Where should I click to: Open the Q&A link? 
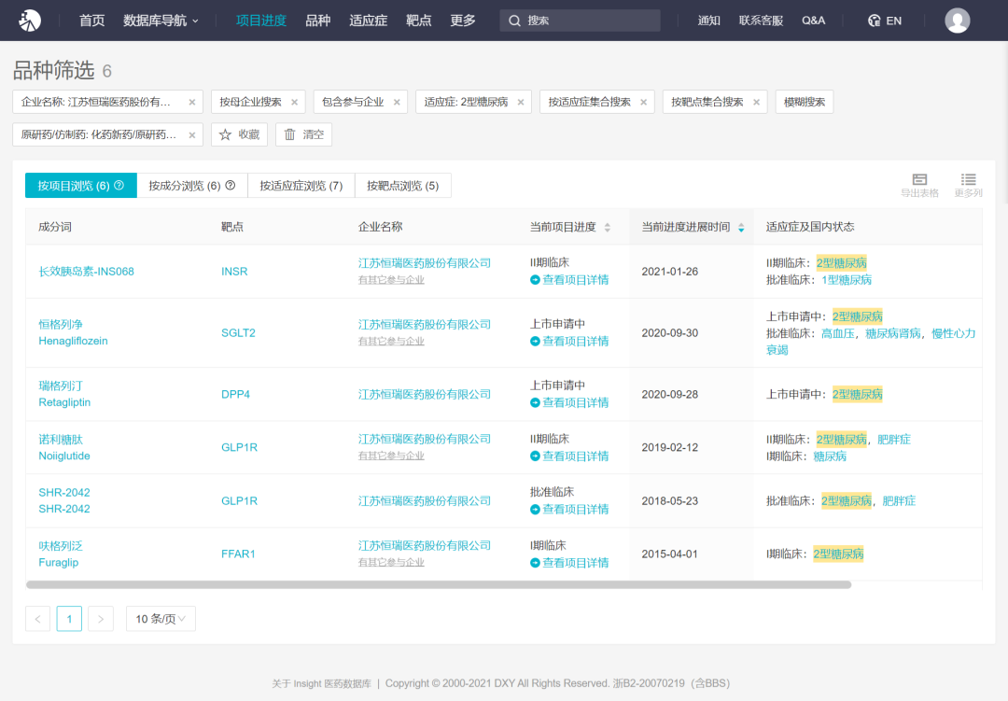click(x=813, y=21)
